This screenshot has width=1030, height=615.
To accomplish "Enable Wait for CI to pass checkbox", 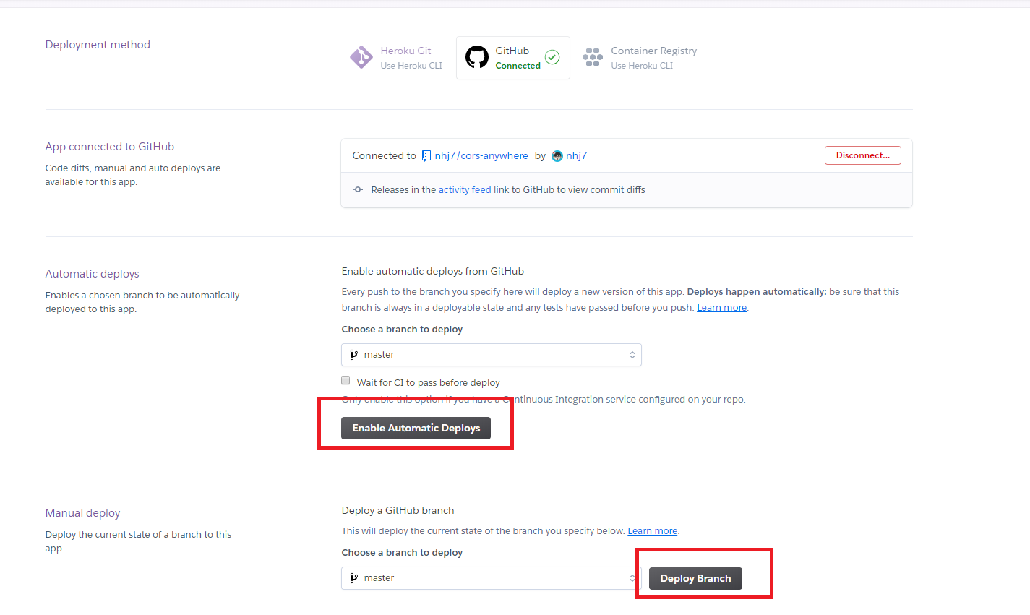I will [346, 381].
